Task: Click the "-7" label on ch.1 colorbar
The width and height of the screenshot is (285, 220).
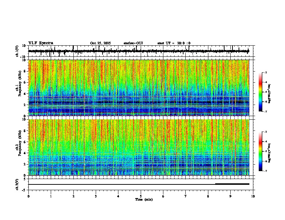Action: point(265,111)
